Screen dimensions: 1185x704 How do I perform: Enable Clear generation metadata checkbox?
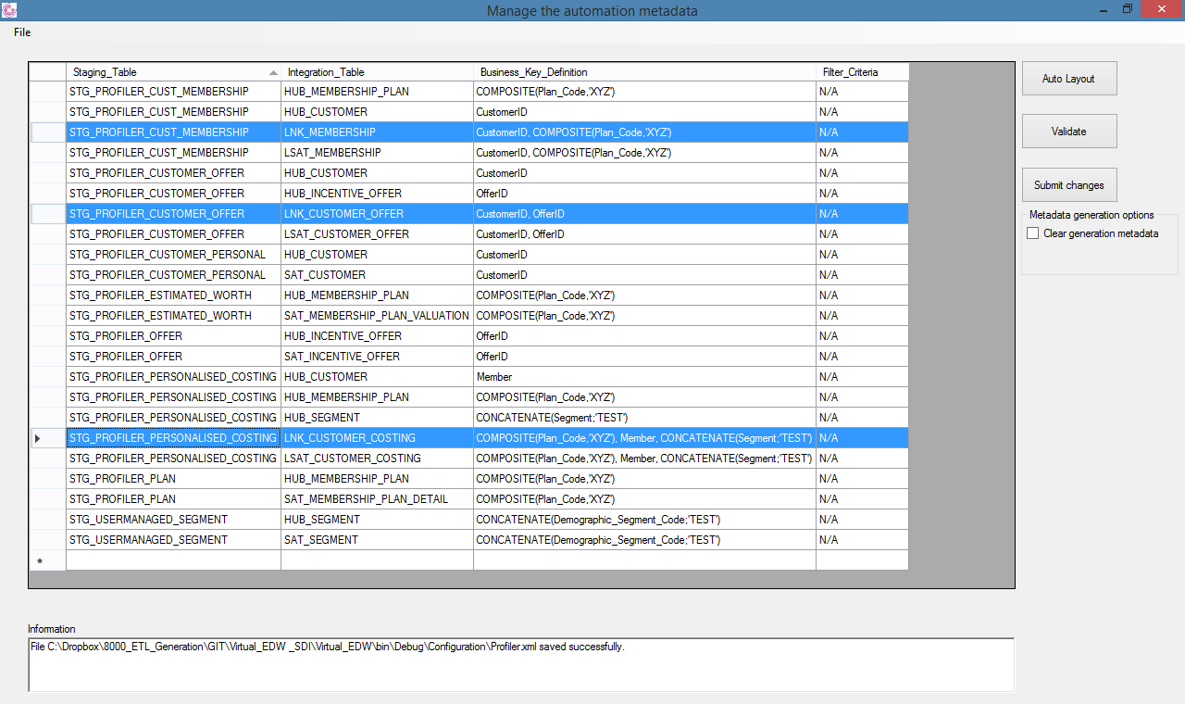(1033, 233)
